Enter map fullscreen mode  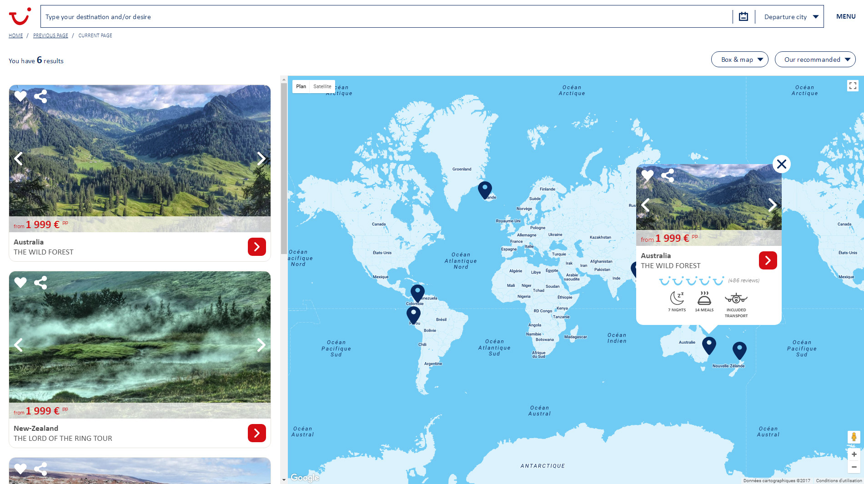click(853, 85)
